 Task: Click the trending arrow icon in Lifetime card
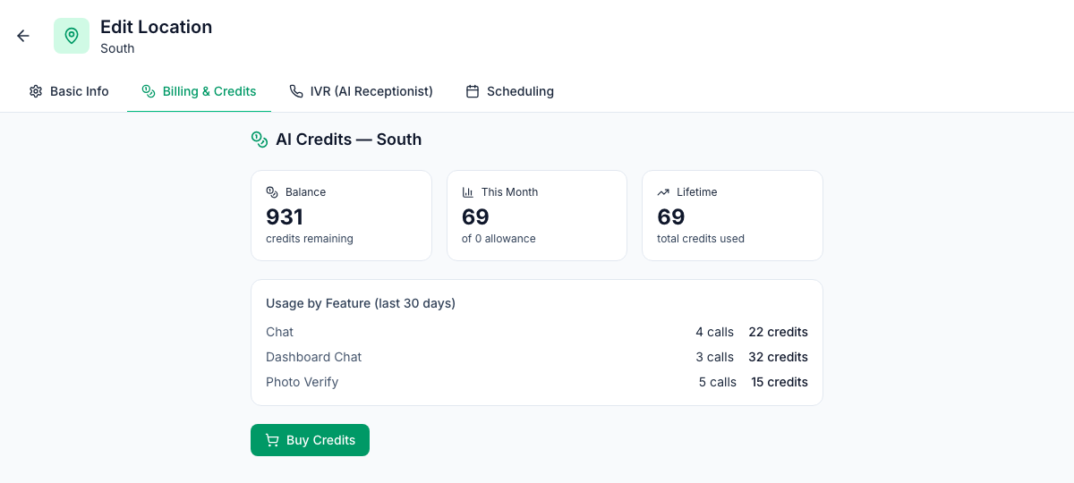point(663,192)
